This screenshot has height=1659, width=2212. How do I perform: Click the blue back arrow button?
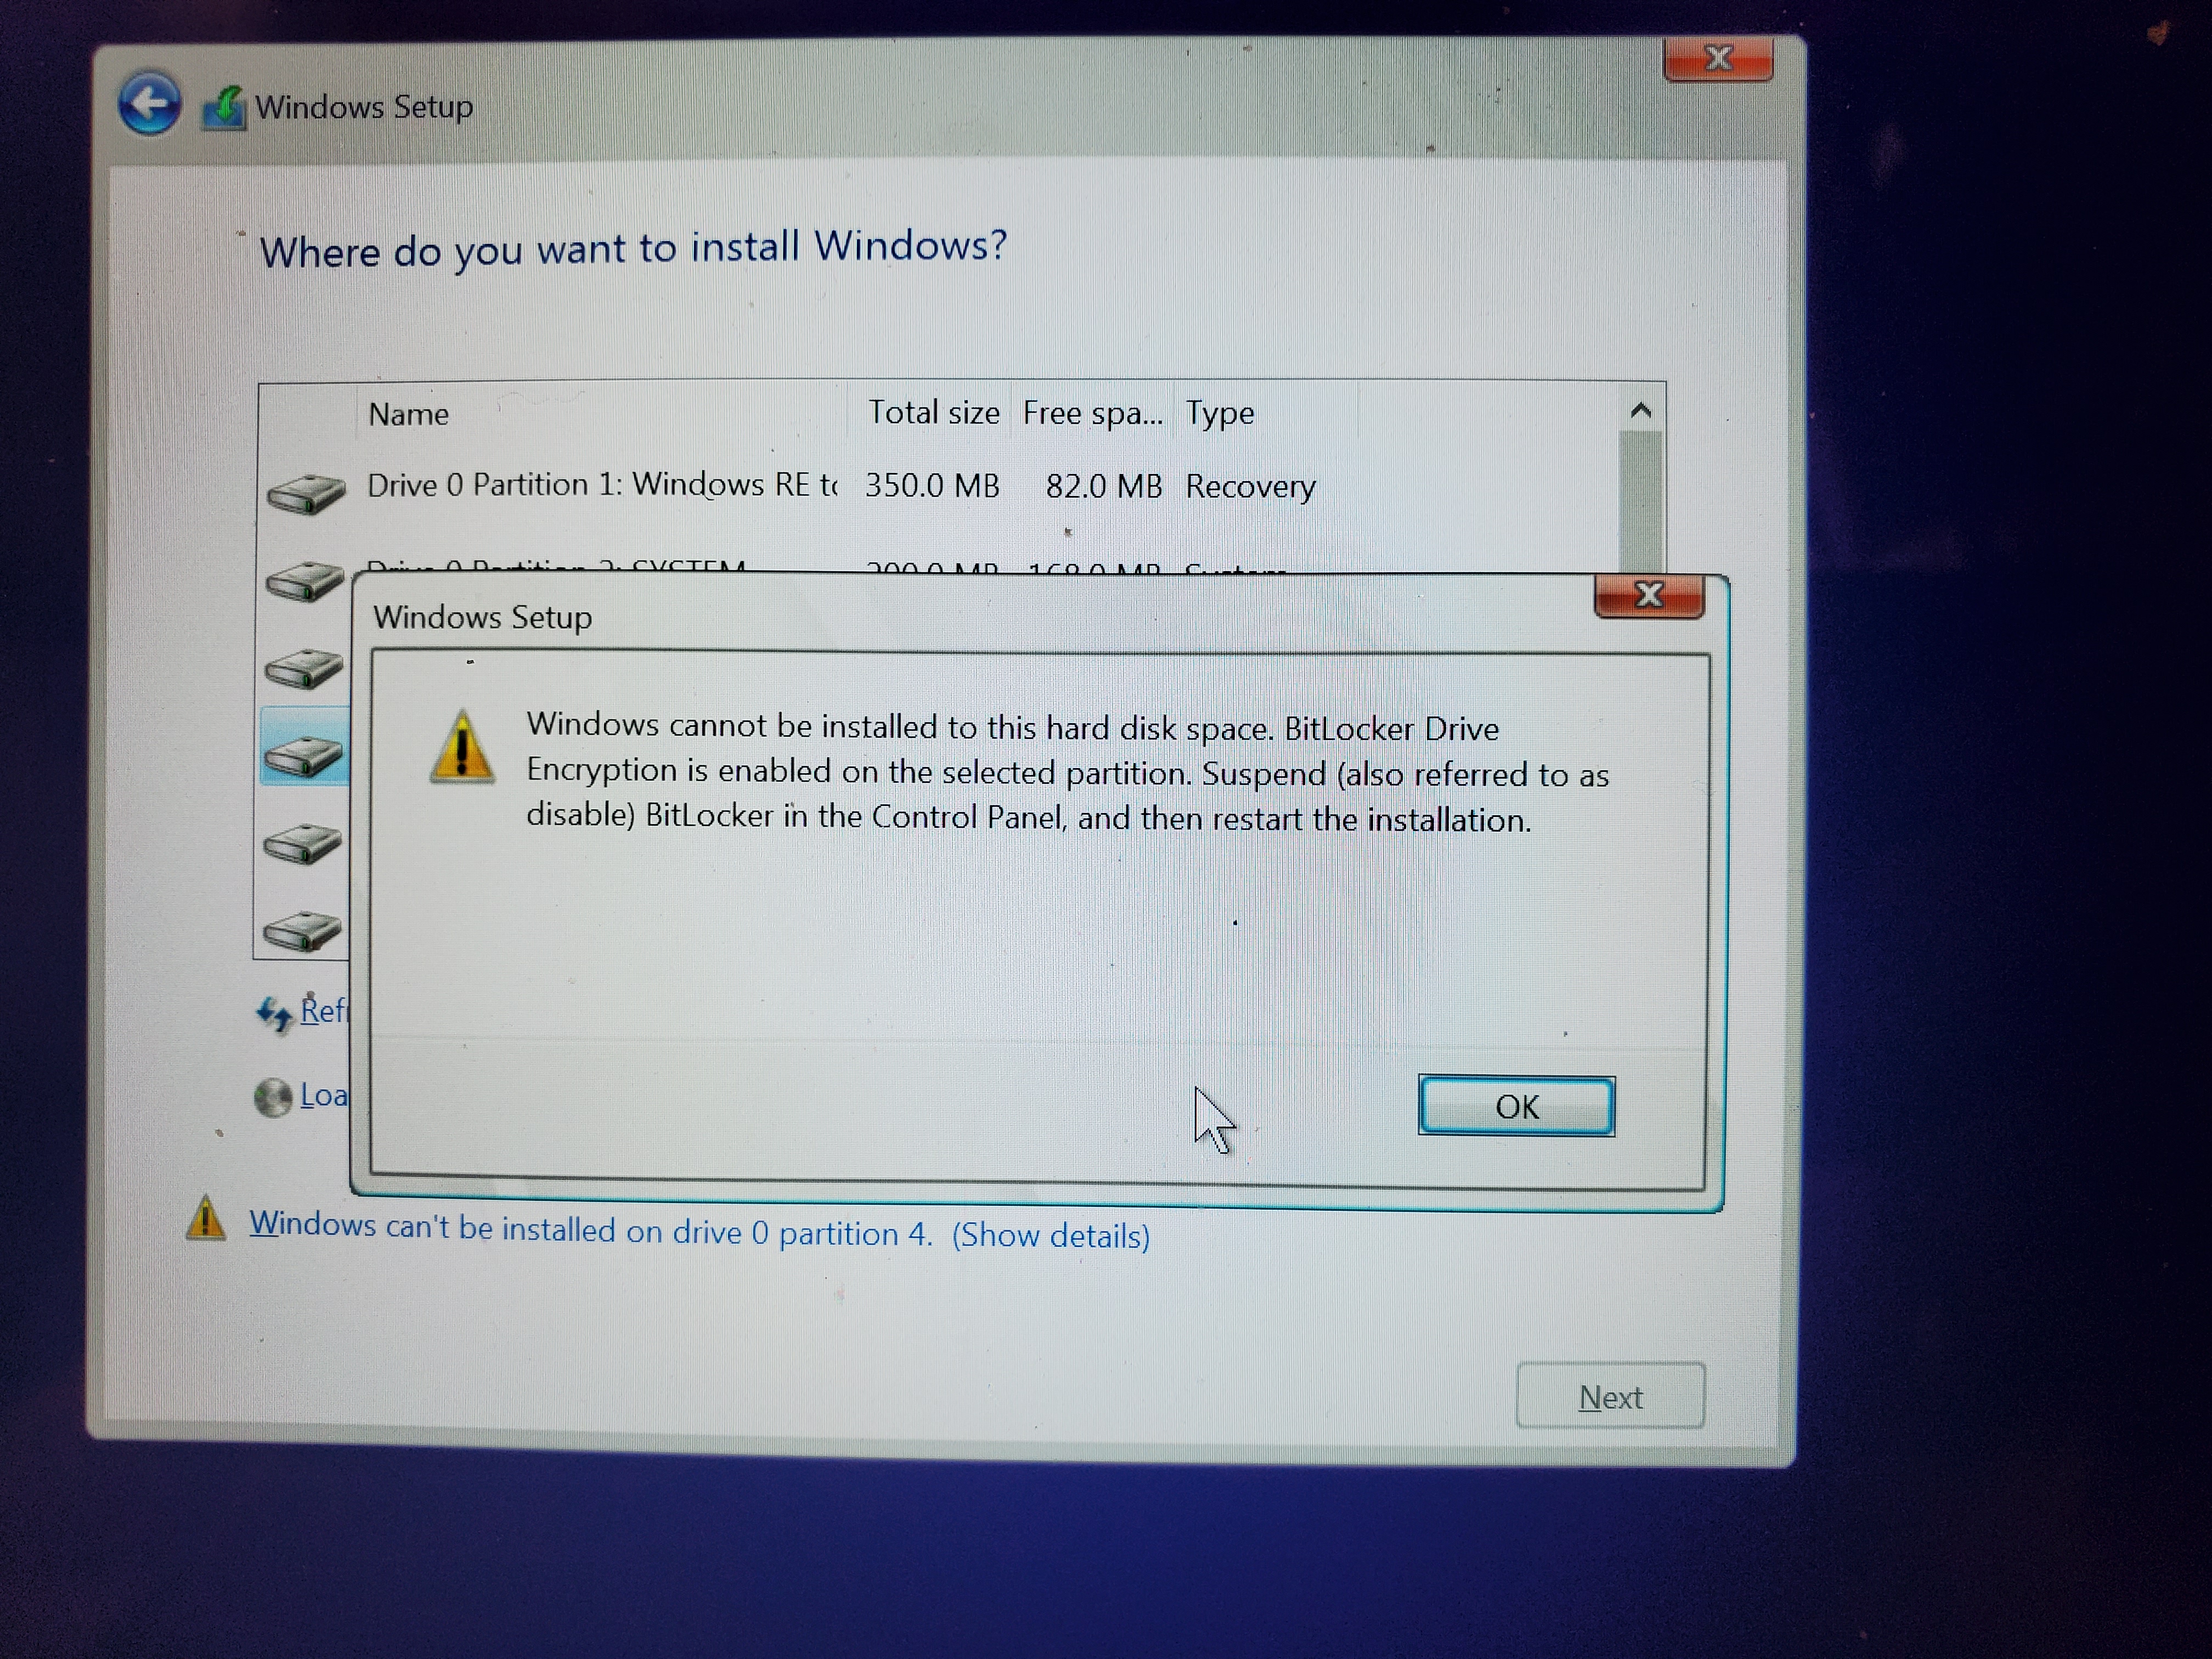(x=149, y=104)
